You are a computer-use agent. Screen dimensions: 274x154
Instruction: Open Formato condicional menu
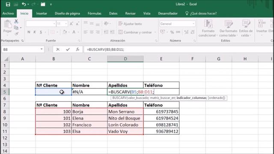(208, 28)
